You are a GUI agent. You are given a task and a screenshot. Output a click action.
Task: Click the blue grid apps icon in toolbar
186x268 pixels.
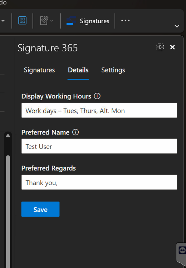[x=22, y=20]
